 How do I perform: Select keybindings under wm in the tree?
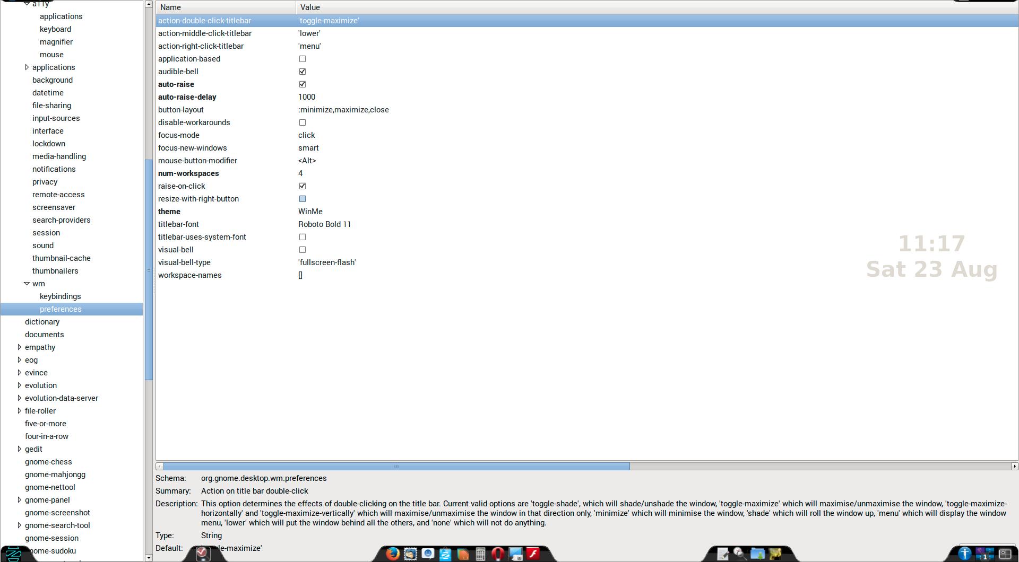(x=60, y=296)
